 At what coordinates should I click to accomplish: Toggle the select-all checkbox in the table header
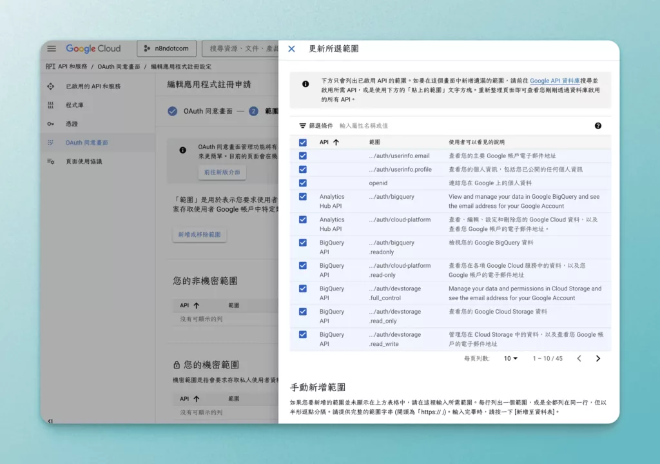click(x=303, y=143)
